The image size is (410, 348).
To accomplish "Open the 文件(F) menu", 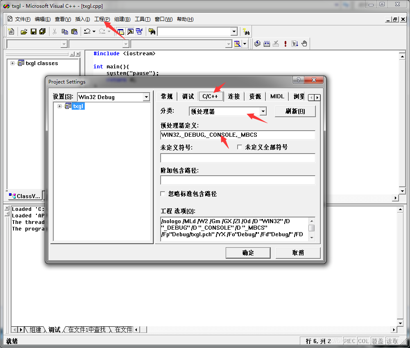I will [x=23, y=19].
